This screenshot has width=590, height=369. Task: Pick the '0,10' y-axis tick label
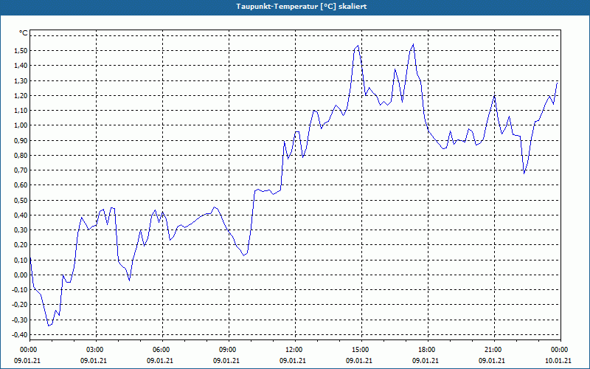(x=21, y=261)
